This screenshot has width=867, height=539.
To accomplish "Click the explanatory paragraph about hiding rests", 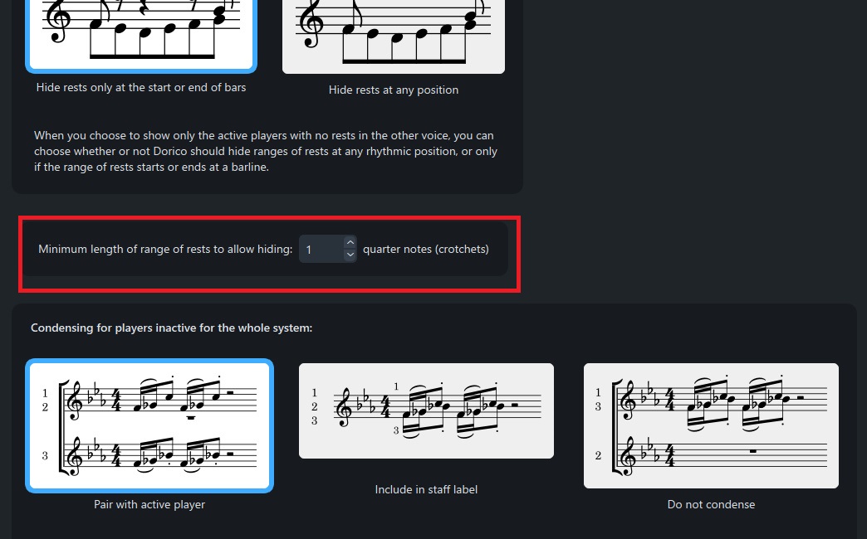I will [x=266, y=151].
